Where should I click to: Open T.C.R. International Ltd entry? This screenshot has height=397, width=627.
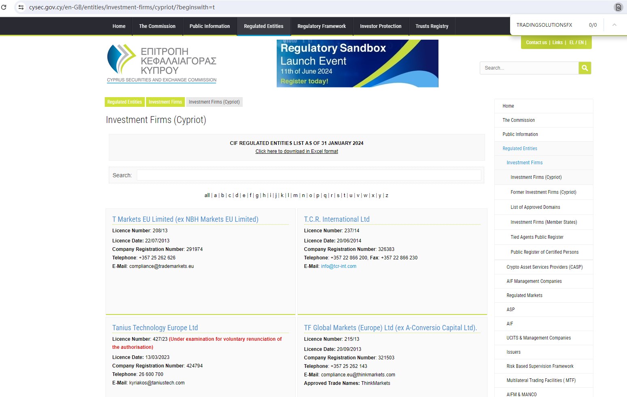[337, 219]
